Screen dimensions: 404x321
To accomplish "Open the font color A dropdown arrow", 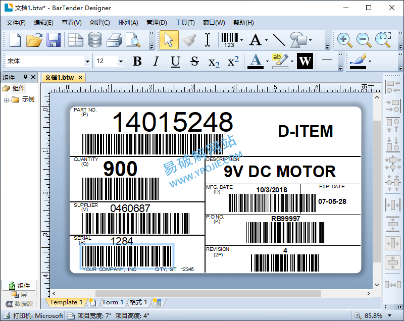I will [267, 61].
